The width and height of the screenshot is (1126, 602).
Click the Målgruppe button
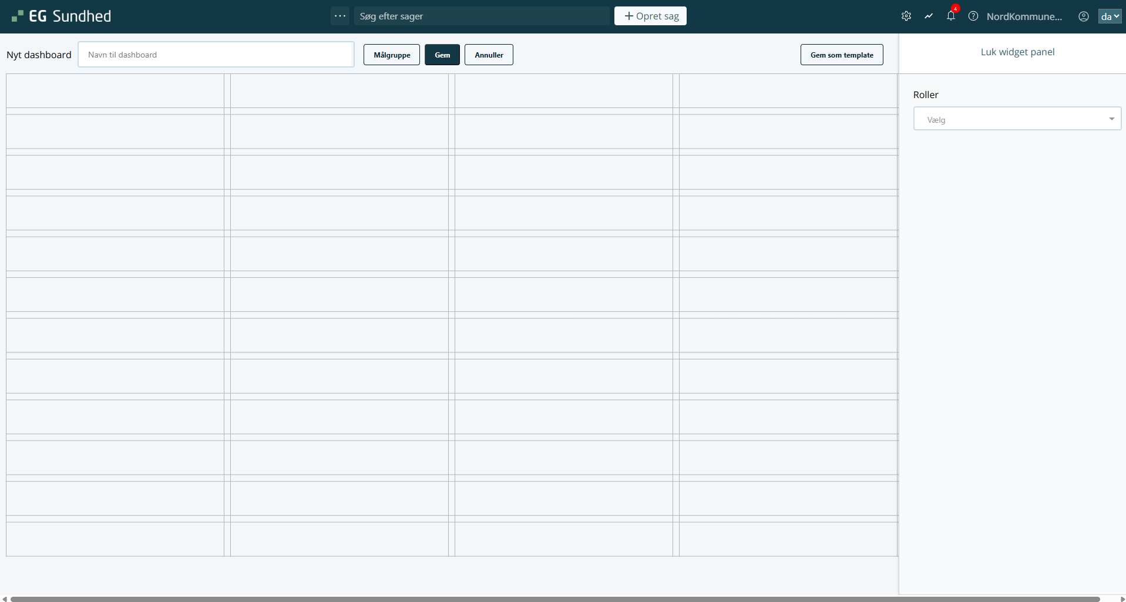(392, 55)
